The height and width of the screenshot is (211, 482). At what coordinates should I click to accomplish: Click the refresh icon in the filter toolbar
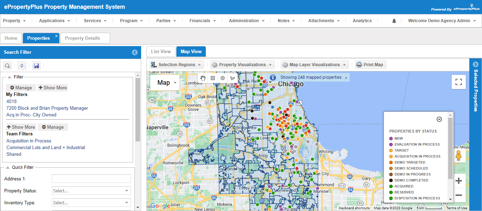pos(22,65)
